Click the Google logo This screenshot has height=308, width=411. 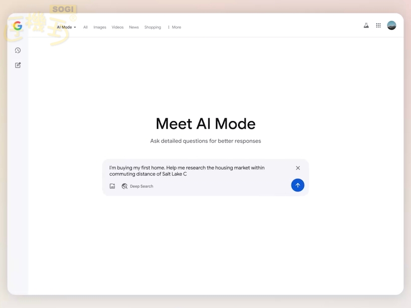[x=18, y=26]
